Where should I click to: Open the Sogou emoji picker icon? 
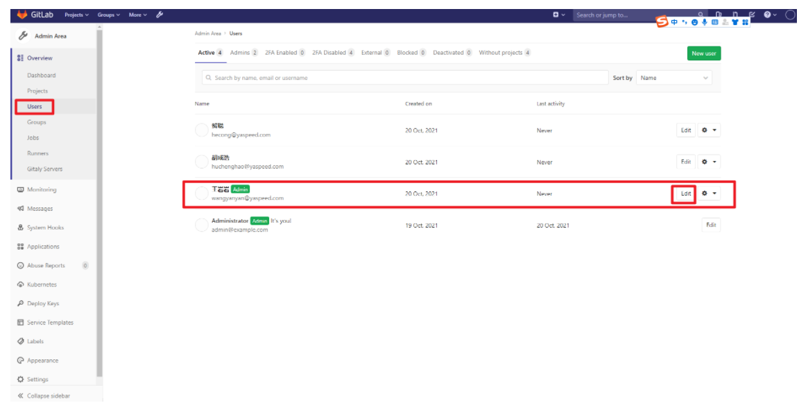pos(695,23)
